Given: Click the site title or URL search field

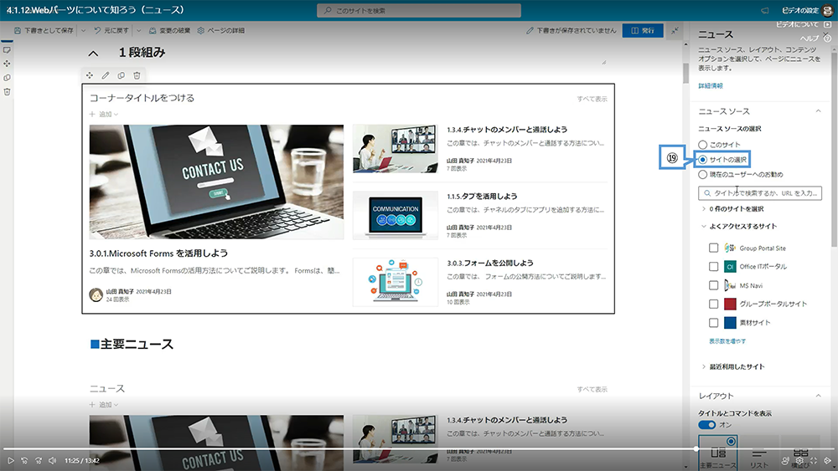Looking at the screenshot, I should click(760, 193).
